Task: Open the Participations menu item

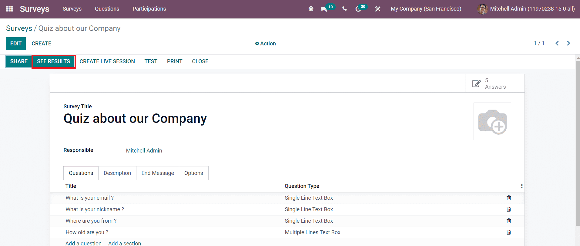Action: tap(149, 9)
